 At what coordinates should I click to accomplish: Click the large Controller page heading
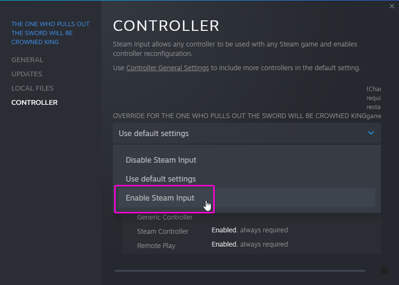166,26
